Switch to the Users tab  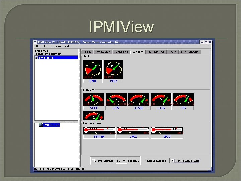[x=173, y=52]
